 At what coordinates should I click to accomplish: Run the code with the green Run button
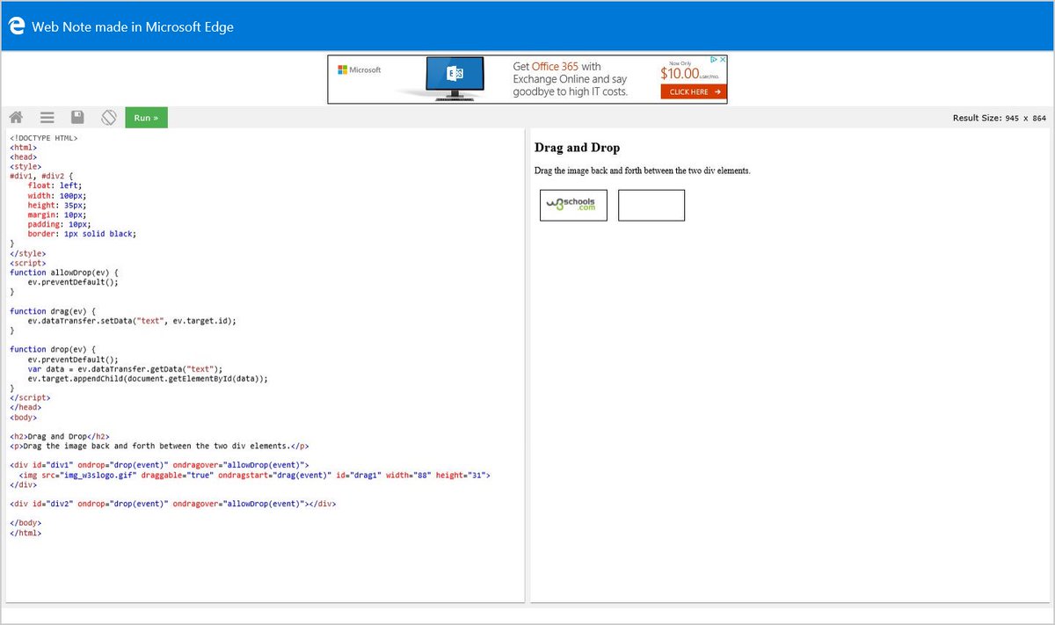click(146, 117)
